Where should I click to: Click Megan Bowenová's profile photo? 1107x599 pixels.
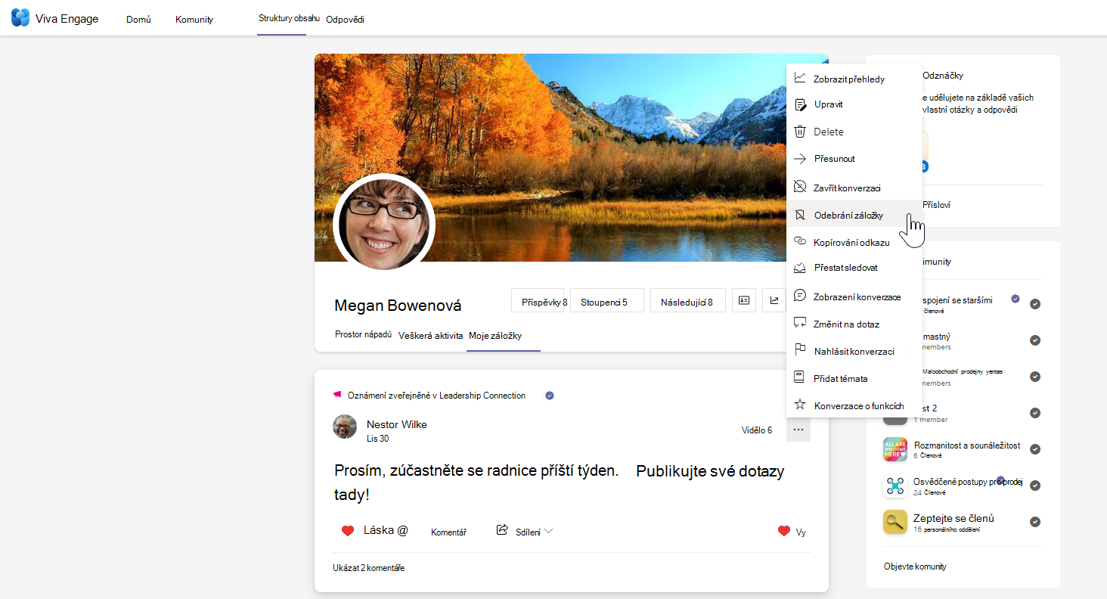coord(384,225)
